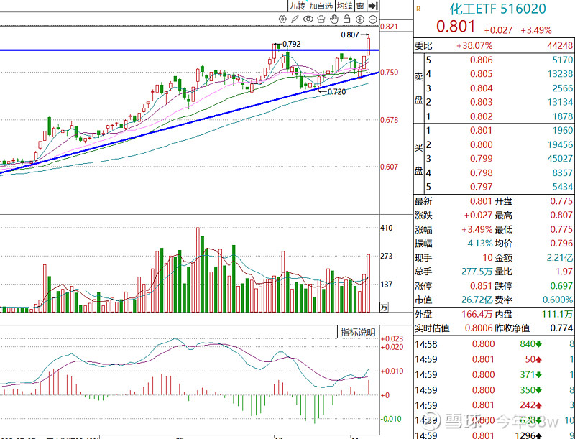The width and height of the screenshot is (575, 439).
Task: Open chart settings with the gear icon
Action: click(282, 19)
